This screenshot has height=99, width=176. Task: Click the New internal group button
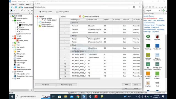click(x=67, y=85)
